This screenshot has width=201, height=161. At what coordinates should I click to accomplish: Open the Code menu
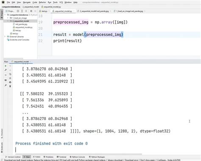point(35,3)
